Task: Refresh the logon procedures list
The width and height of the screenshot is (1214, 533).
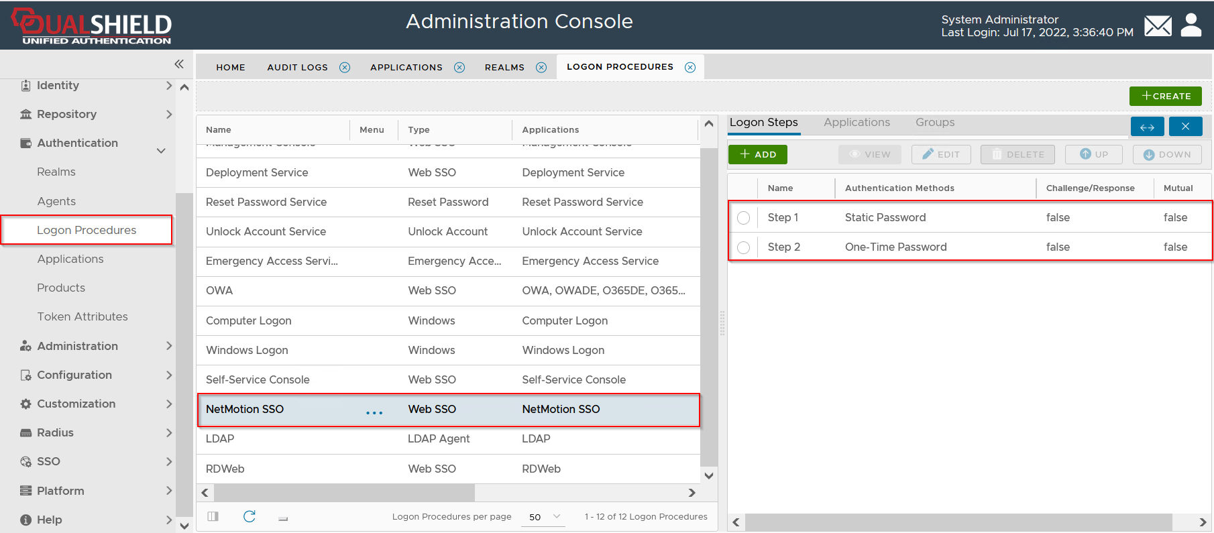Action: tap(250, 516)
